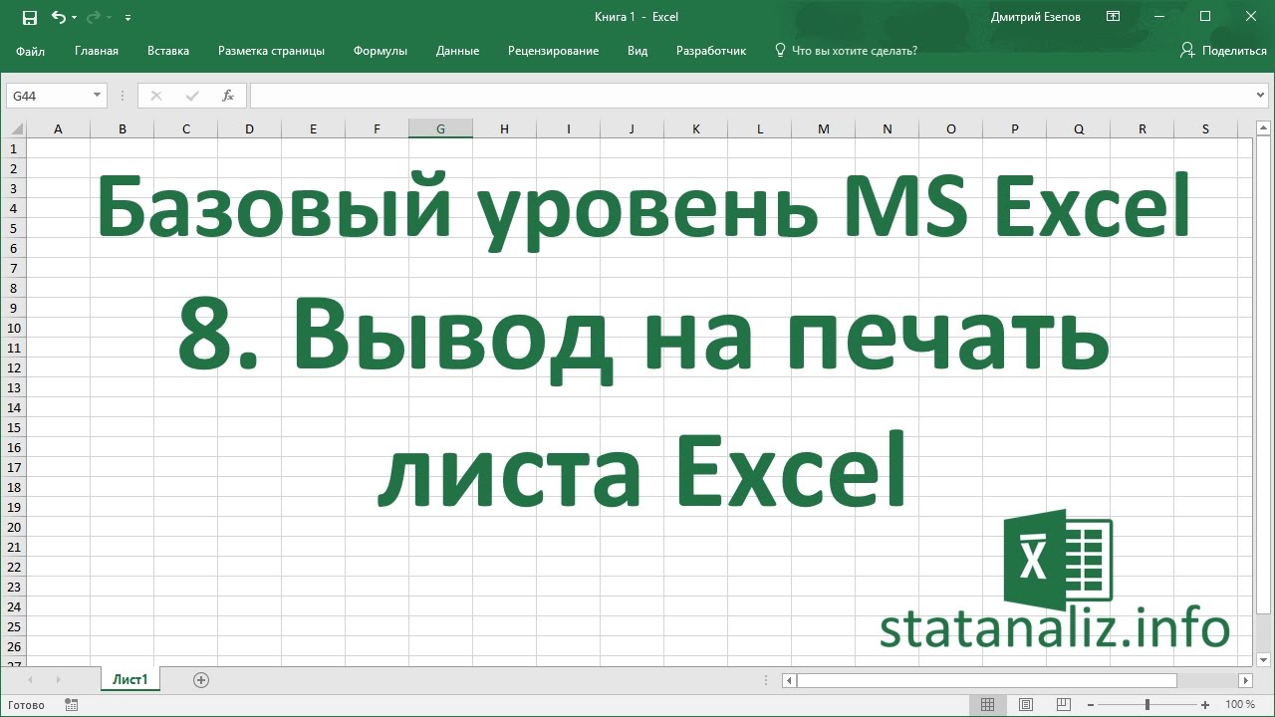Open the Разработчик tab
Viewport: 1275px width, 717px height.
tap(711, 51)
